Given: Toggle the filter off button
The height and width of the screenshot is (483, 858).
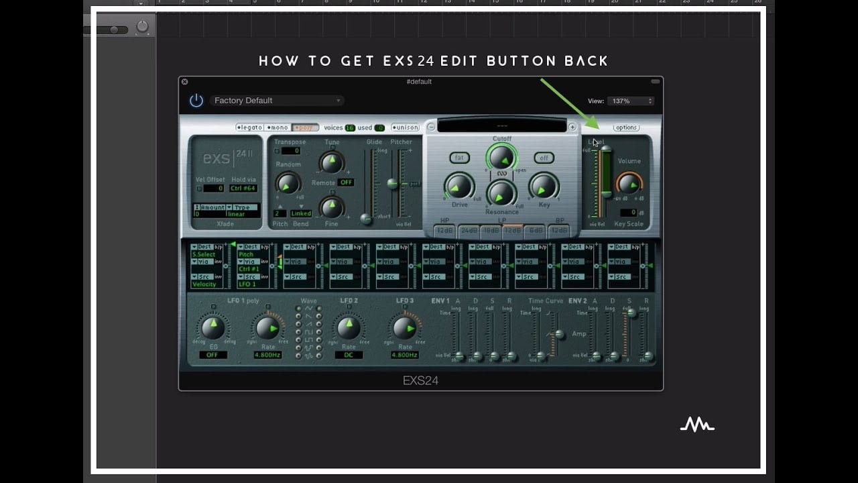Looking at the screenshot, I should pyautogui.click(x=544, y=158).
